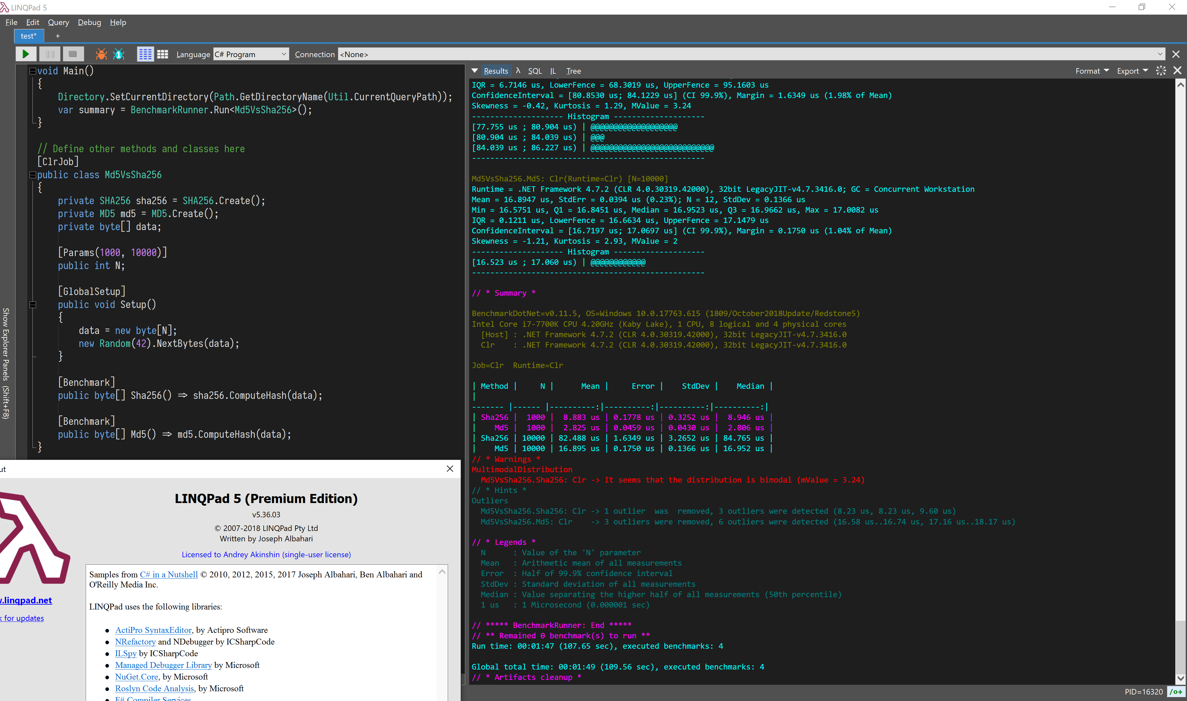This screenshot has width=1187, height=701.
Task: Collapse the results panel triangle
Action: point(474,71)
